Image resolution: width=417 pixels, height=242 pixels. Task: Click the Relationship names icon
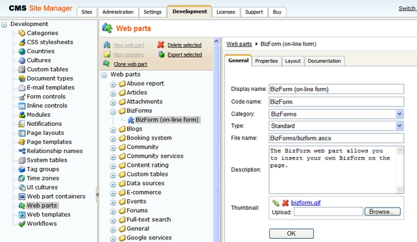(22, 151)
